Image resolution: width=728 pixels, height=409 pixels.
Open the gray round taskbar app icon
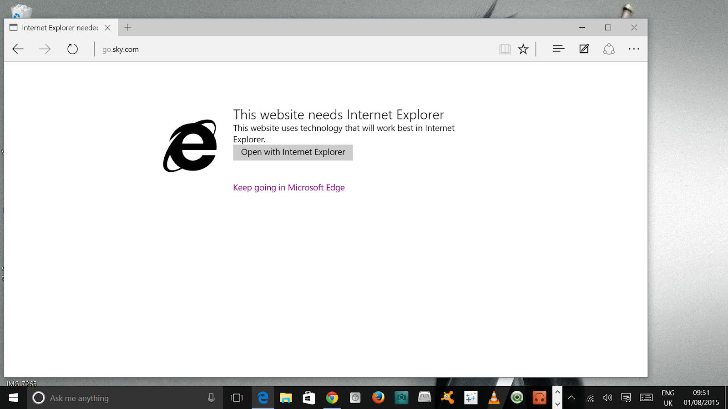(x=355, y=398)
